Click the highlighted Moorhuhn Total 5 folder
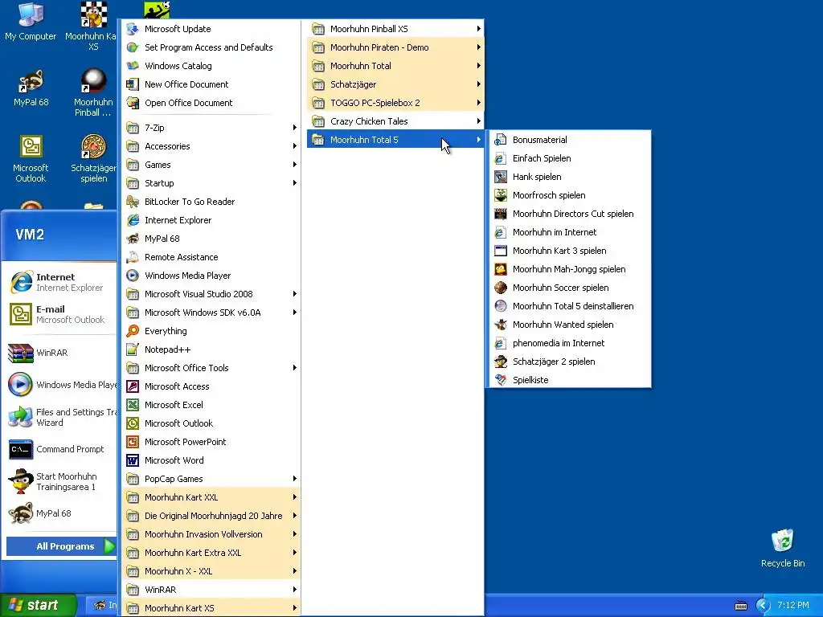 (395, 140)
